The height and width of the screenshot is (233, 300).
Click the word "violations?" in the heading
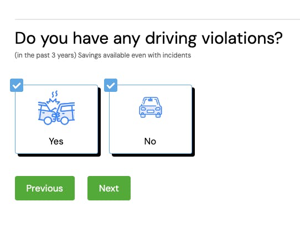pos(242,38)
